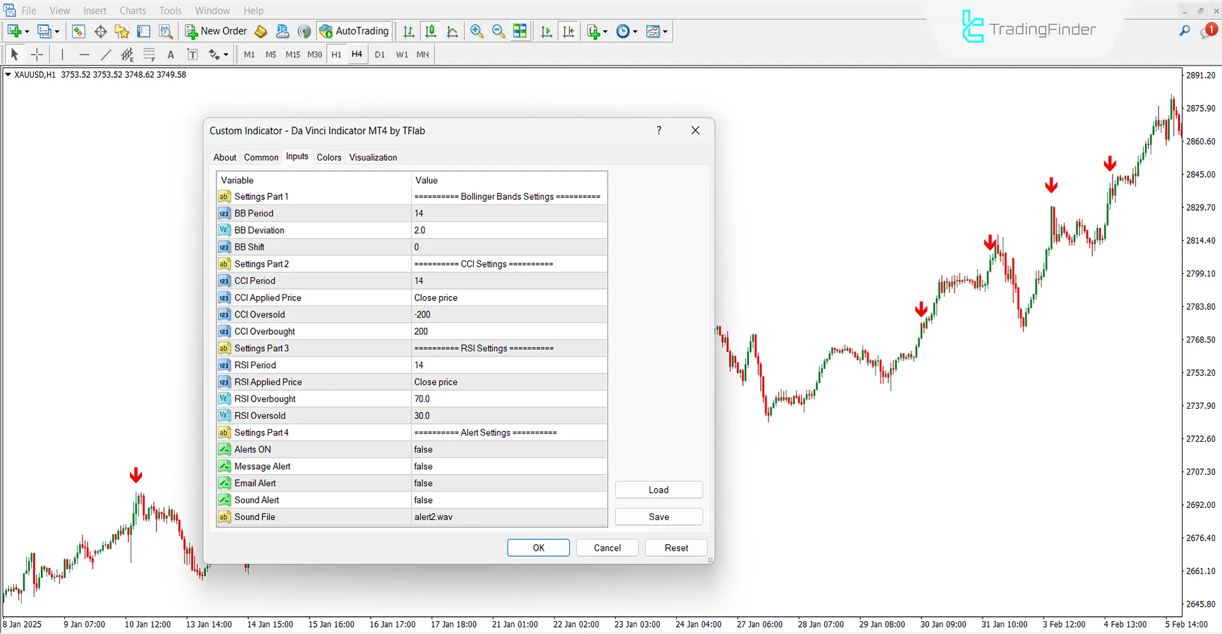Screen dimensions: 1222x634
Task: Select the Text tool
Action: click(170, 55)
